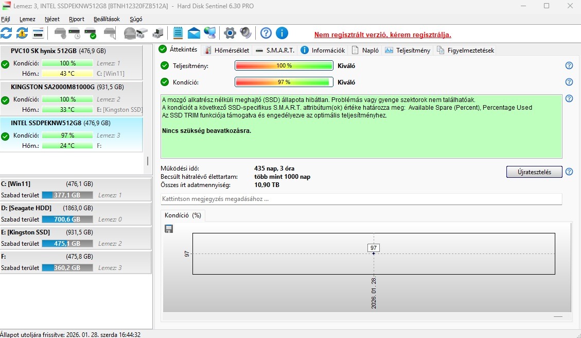Click the 10,90 TB written data value
This screenshot has width=581, height=338.
click(x=267, y=185)
